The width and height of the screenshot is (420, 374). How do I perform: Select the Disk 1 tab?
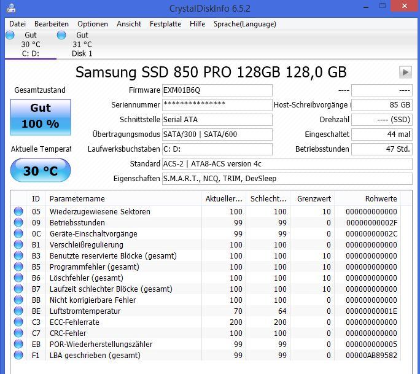click(x=82, y=44)
